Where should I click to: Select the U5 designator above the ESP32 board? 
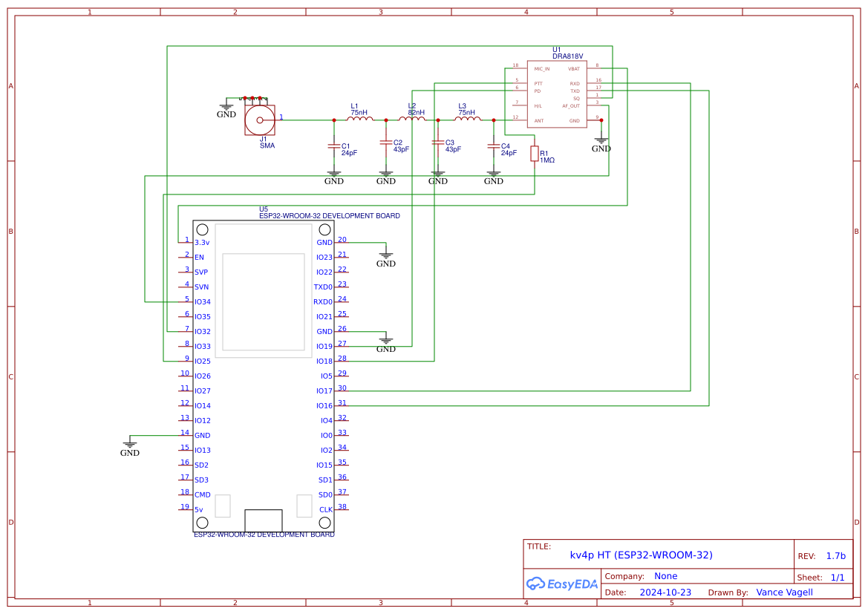click(264, 209)
